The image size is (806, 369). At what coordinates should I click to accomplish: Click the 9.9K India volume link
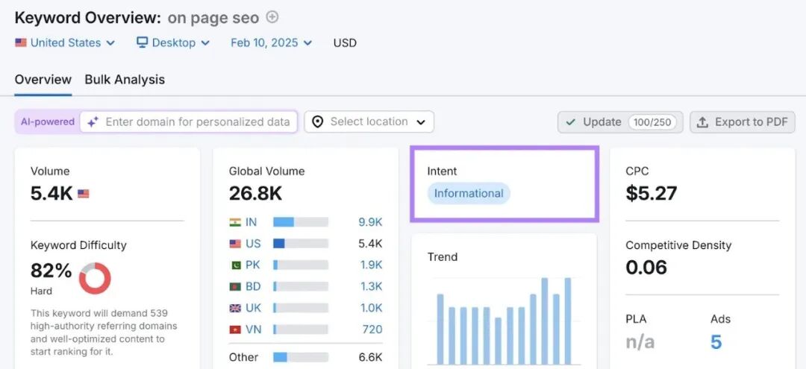[x=370, y=221]
